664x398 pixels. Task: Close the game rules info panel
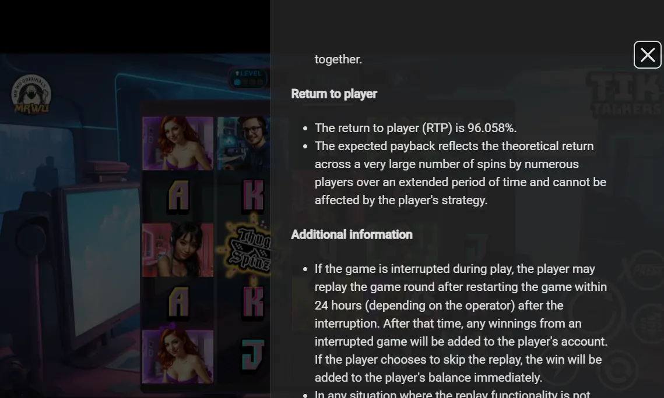coord(647,55)
